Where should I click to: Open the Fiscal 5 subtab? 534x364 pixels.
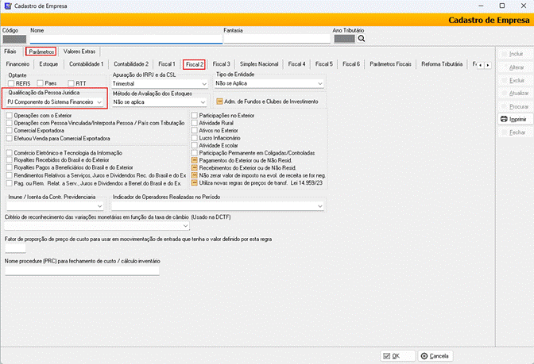pyautogui.click(x=324, y=64)
